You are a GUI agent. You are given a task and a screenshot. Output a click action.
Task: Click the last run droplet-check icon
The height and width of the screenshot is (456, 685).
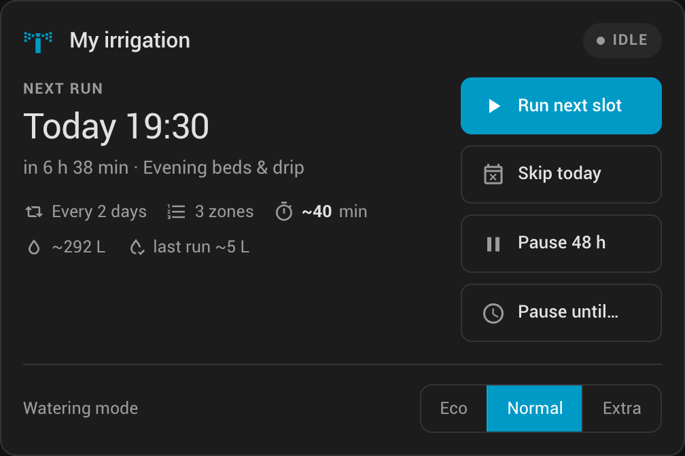pyautogui.click(x=137, y=248)
